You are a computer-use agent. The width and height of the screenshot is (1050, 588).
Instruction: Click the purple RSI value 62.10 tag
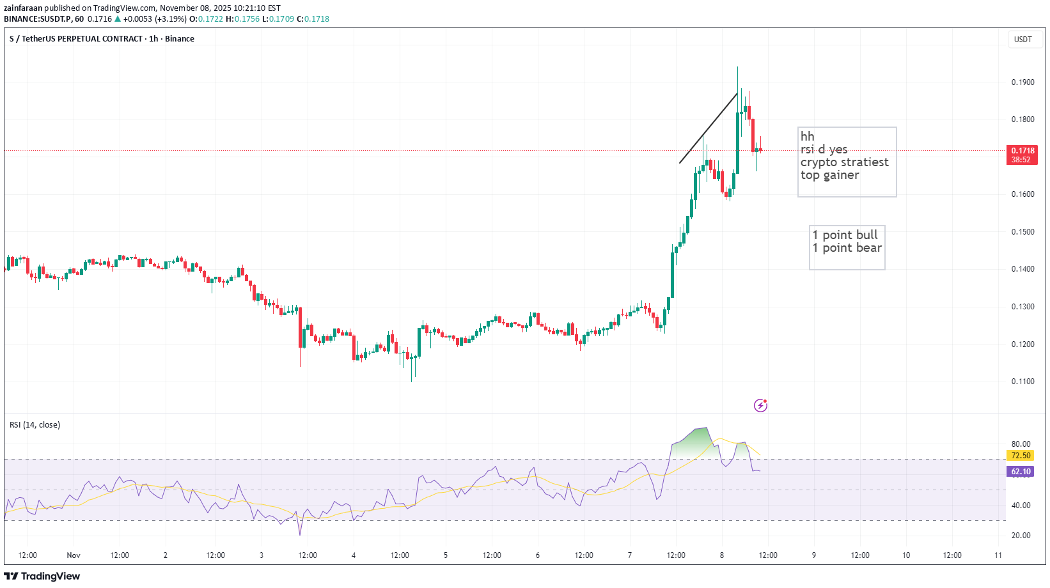[1021, 472]
